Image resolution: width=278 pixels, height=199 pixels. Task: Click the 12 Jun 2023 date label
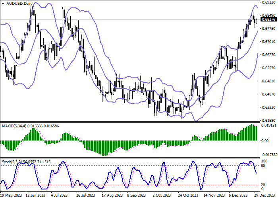pos(35,195)
